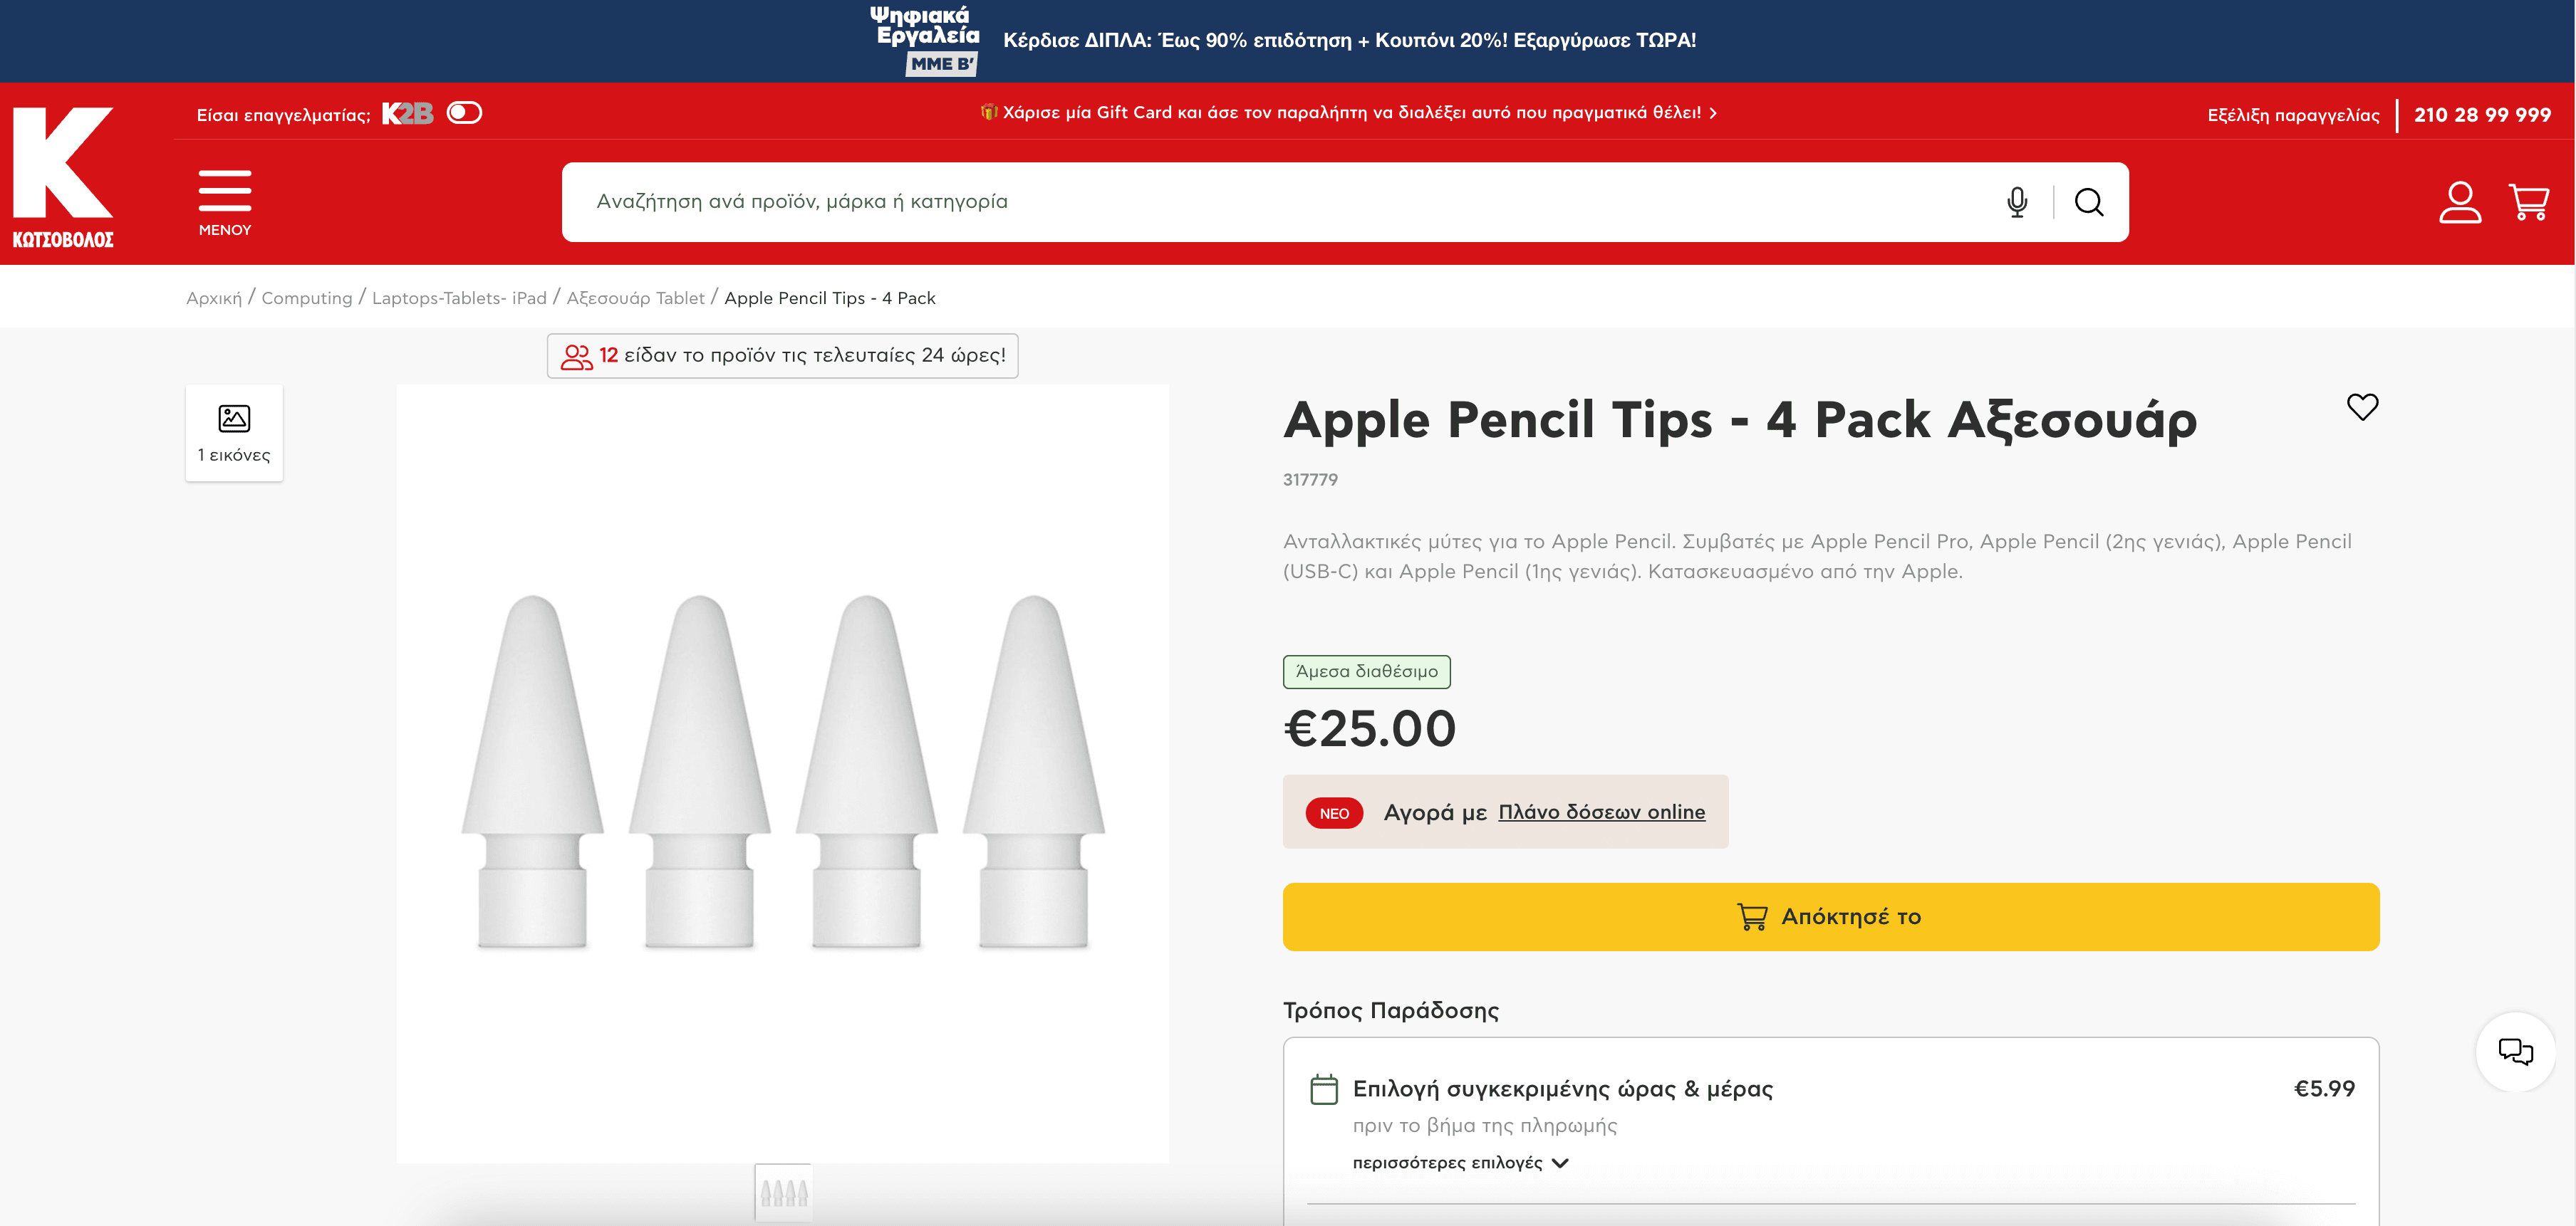
Task: Navigate to Αξεσουάρ Tablet breadcrumb
Action: 635,298
